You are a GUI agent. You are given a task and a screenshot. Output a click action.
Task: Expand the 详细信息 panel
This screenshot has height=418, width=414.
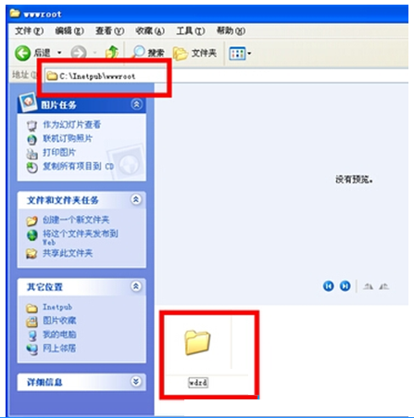click(x=136, y=382)
